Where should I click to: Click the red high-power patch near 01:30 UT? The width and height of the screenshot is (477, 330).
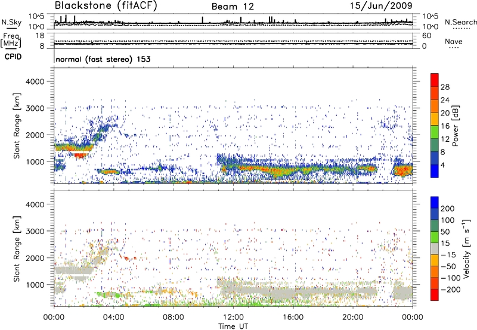[x=80, y=155]
